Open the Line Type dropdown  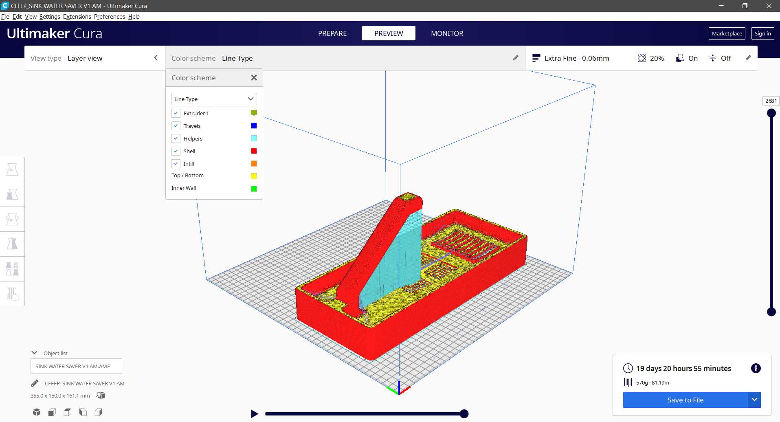tap(214, 99)
